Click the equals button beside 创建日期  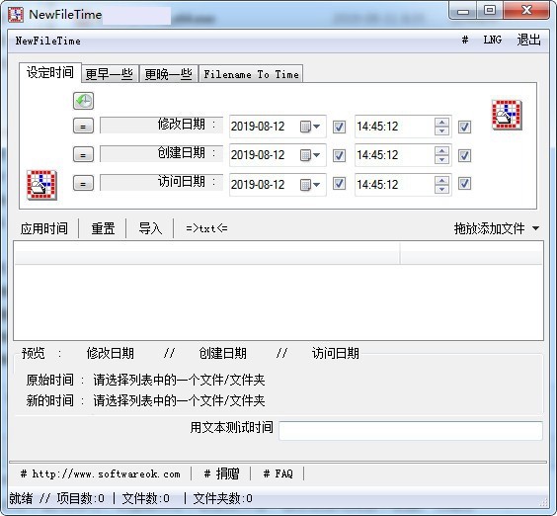[x=84, y=154]
